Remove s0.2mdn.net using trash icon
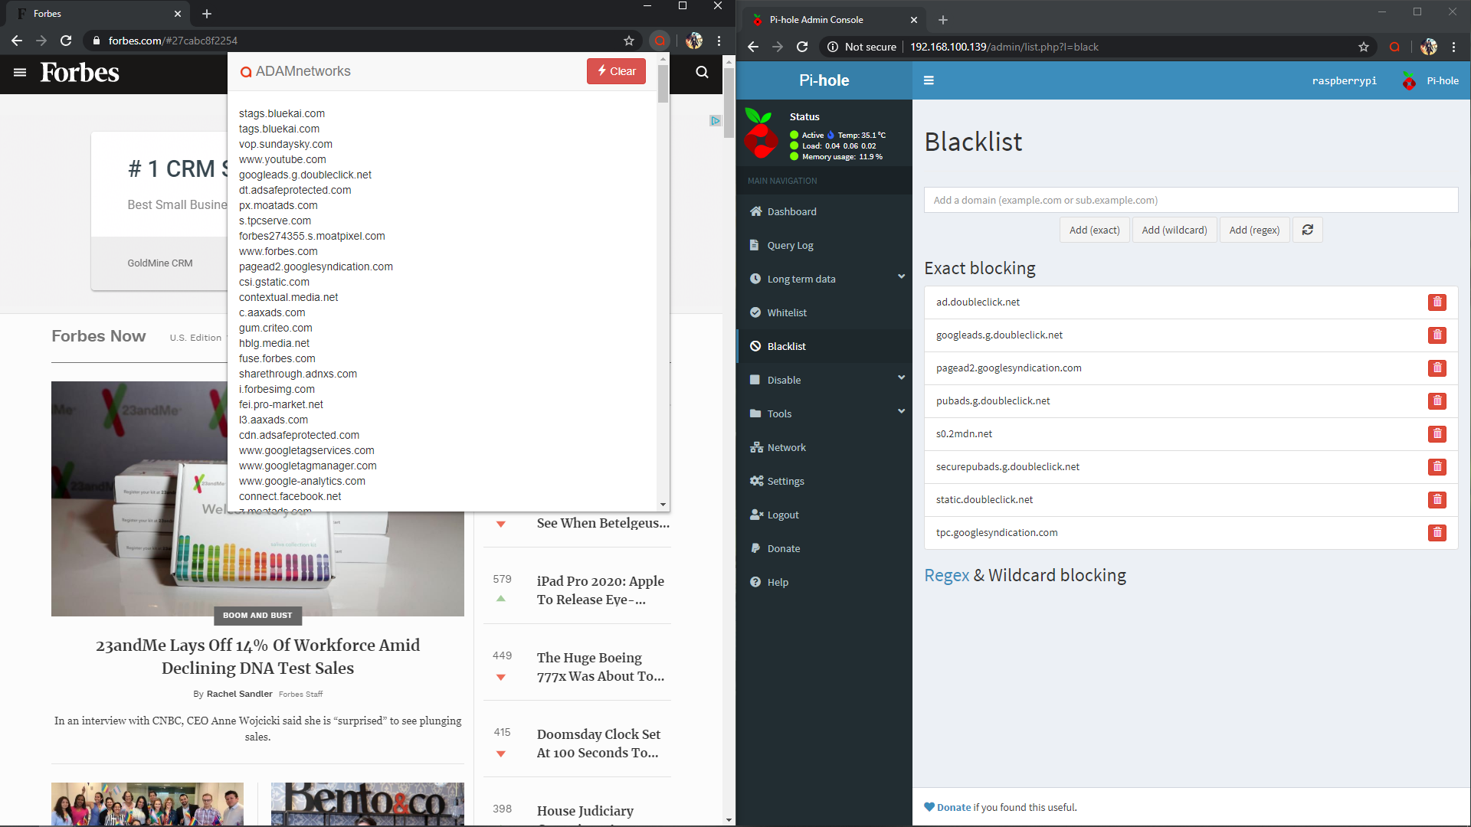This screenshot has width=1471, height=827. tap(1437, 434)
